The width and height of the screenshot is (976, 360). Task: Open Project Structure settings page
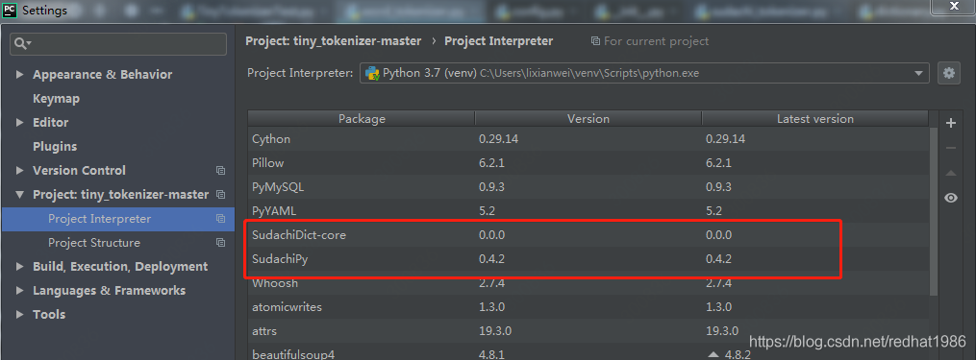pos(94,243)
